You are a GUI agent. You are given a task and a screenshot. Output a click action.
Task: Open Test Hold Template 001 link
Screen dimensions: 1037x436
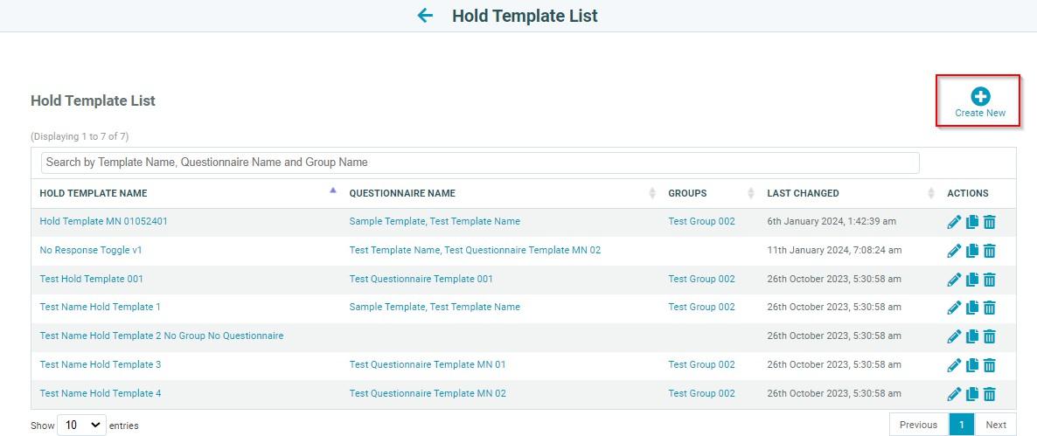coord(91,279)
